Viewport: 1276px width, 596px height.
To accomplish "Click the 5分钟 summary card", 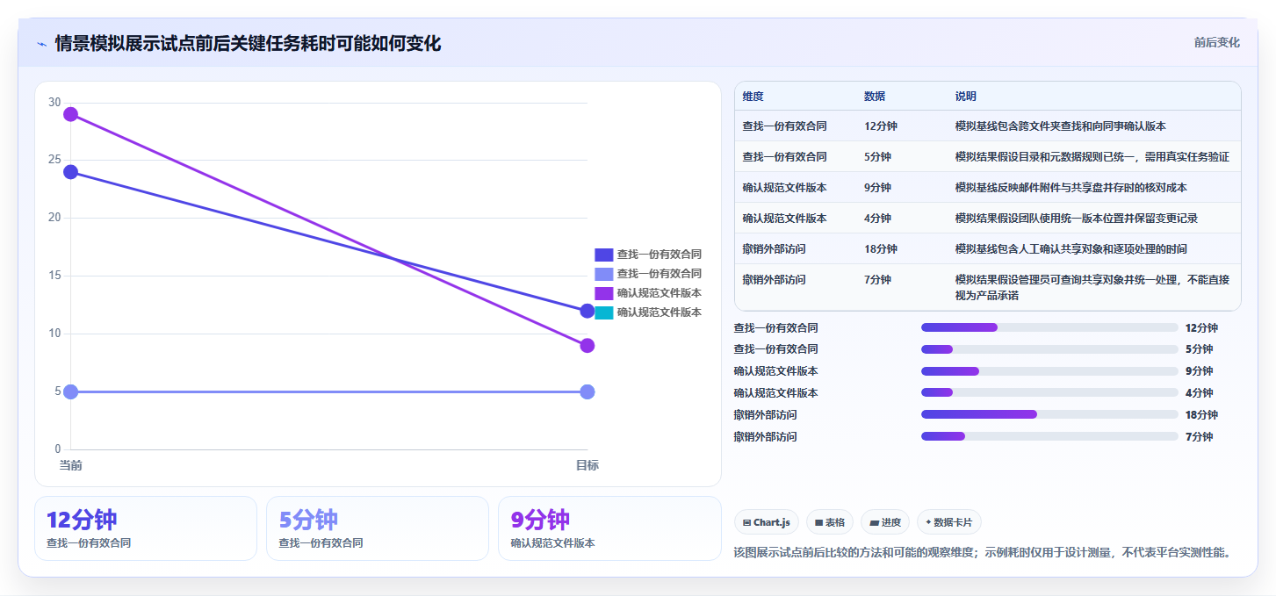I will tap(378, 528).
